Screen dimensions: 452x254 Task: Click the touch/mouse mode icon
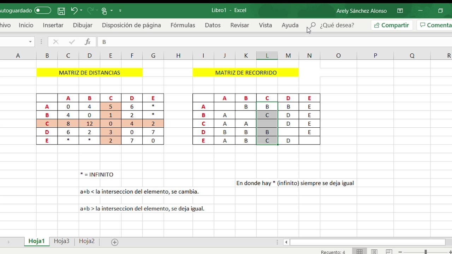pyautogui.click(x=104, y=11)
